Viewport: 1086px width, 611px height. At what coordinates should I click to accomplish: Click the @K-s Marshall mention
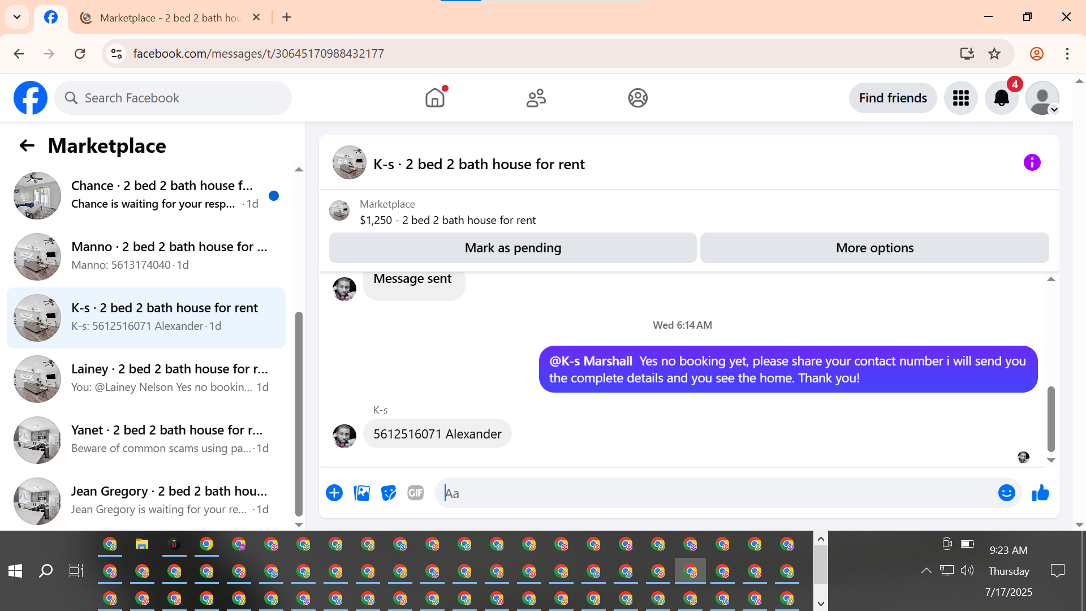[591, 361]
